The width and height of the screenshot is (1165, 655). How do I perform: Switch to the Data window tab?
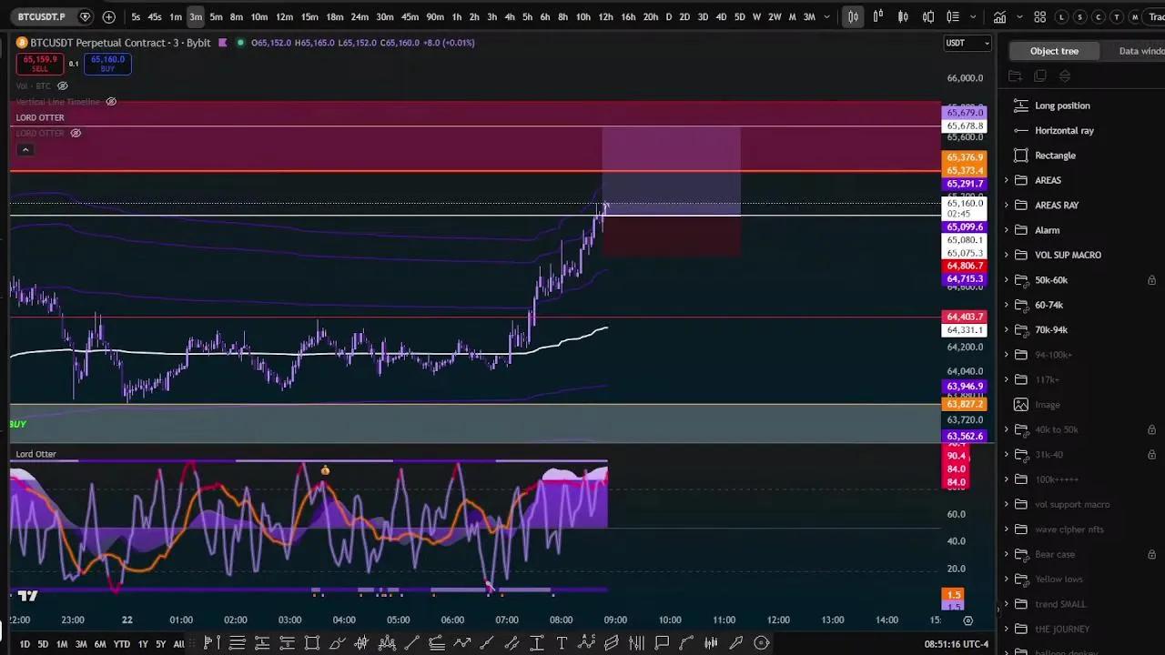[x=1141, y=51]
